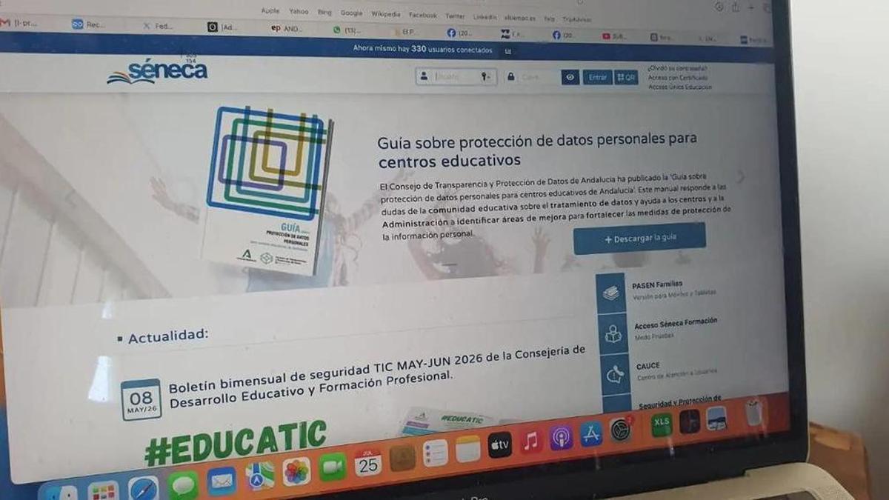Open Safari from the dock
Screen dimensions: 889x500
click(143, 489)
